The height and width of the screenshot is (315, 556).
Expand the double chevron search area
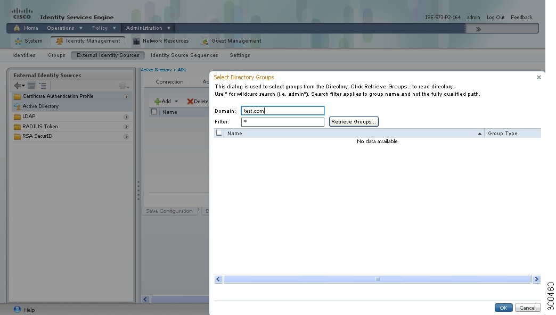coord(478,29)
